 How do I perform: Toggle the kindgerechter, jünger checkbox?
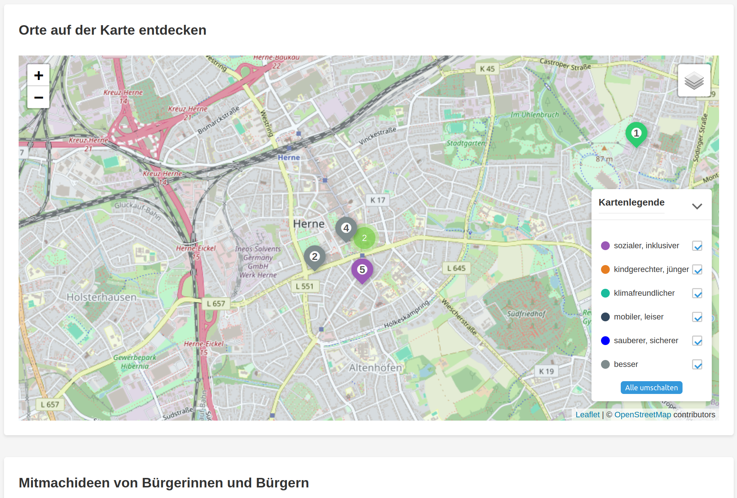(697, 270)
